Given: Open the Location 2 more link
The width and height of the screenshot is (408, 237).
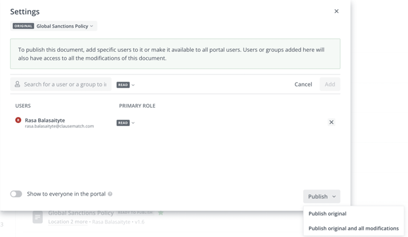Looking at the screenshot, I should [x=68, y=222].
